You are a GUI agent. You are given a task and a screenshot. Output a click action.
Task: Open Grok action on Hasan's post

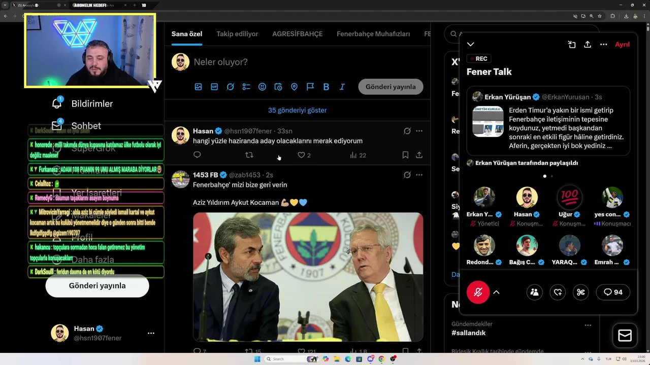tap(407, 131)
